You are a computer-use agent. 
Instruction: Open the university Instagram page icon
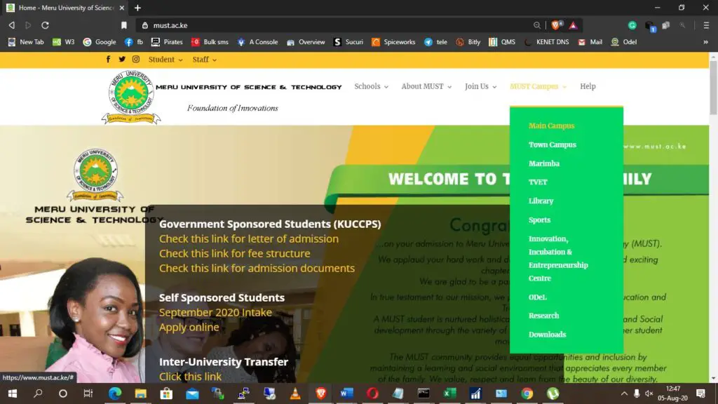pyautogui.click(x=136, y=59)
